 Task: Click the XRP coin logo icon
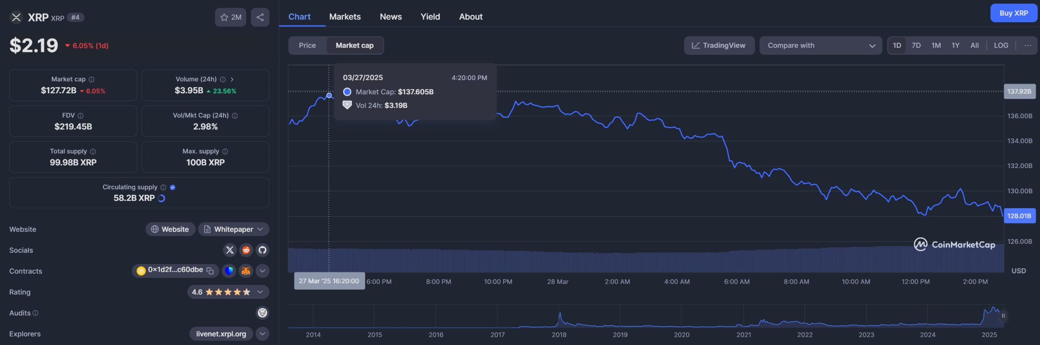click(16, 17)
